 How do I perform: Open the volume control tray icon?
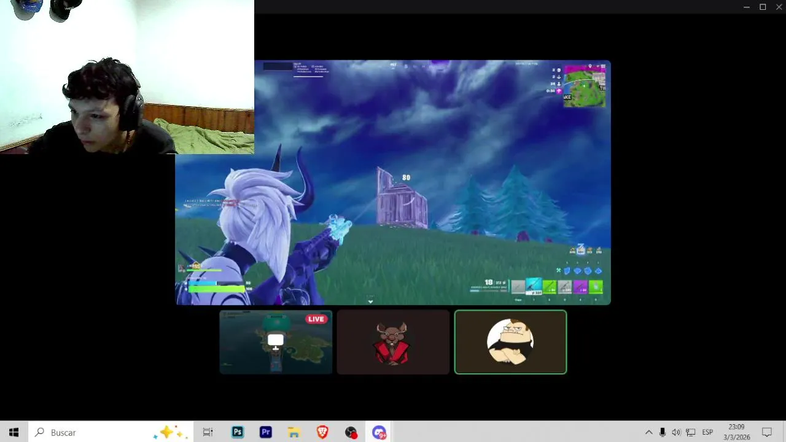676,432
